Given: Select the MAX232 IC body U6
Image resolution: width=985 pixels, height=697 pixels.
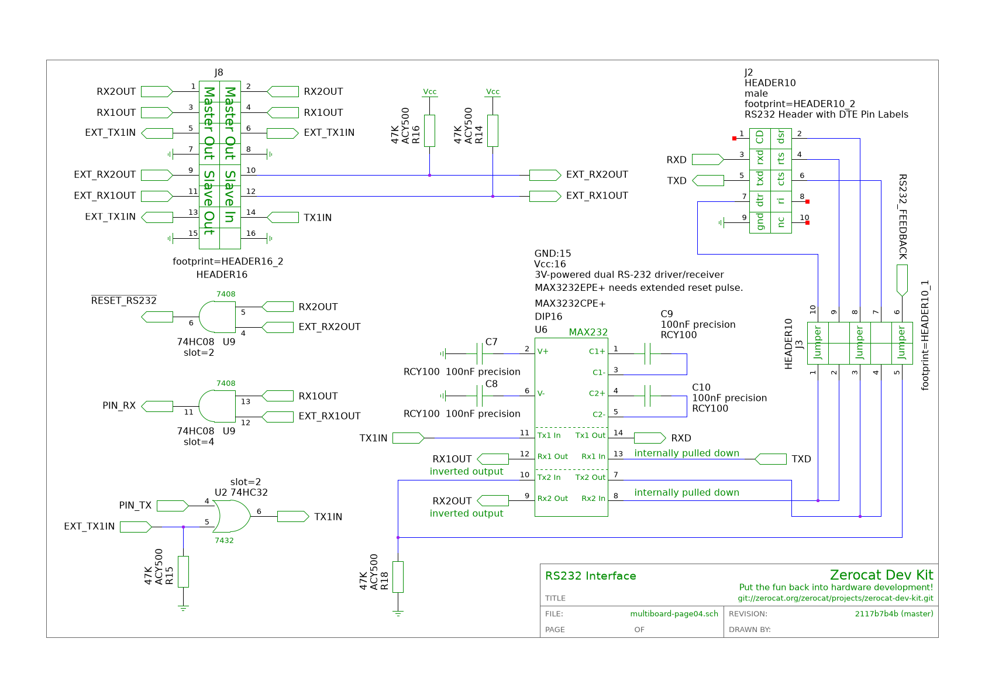Looking at the screenshot, I should pos(571,427).
